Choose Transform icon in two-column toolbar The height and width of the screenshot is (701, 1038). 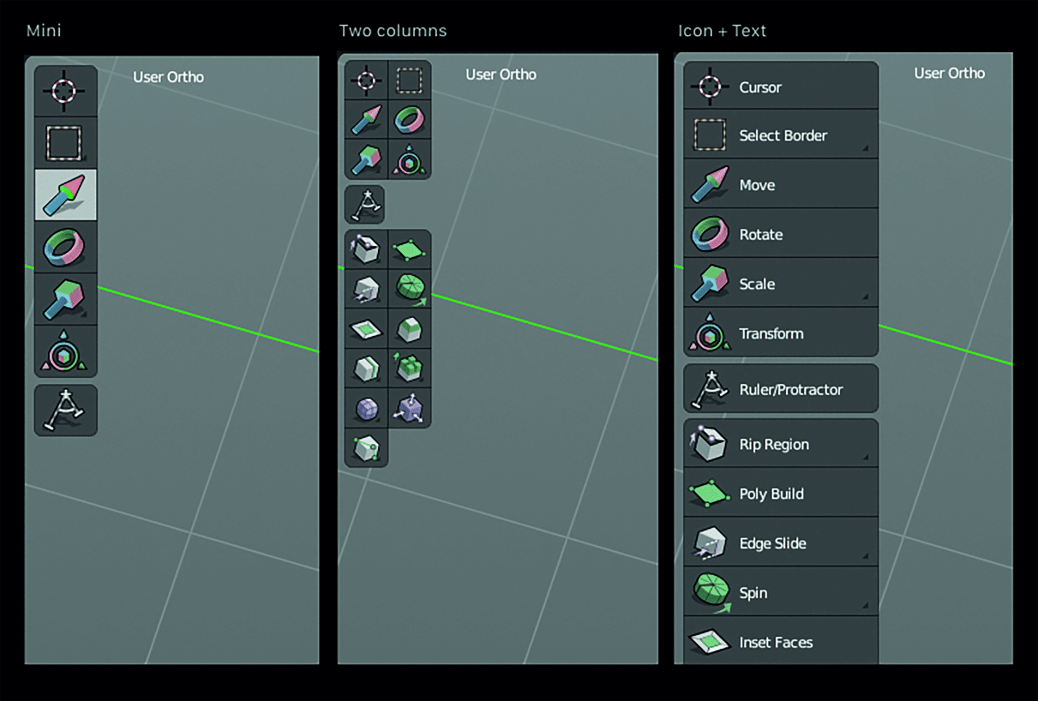(409, 160)
